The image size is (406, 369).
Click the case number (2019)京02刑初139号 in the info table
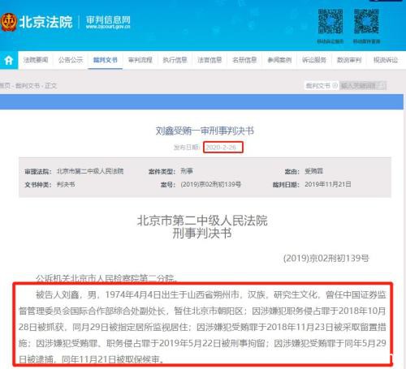pos(211,185)
